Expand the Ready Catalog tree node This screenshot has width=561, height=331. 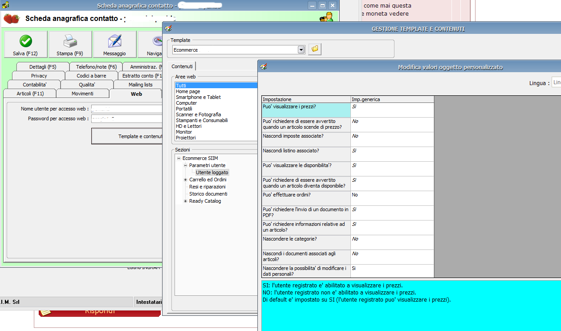185,201
